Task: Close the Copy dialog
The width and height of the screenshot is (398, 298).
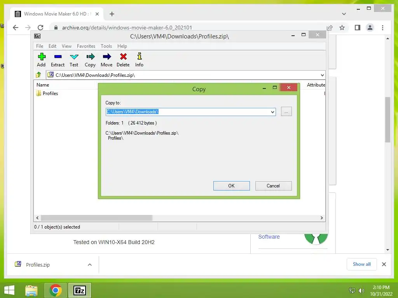Action: (289, 87)
